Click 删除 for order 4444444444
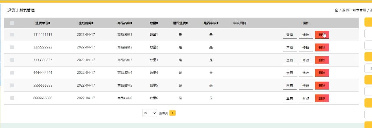This screenshot has height=128, width=372. coord(322,73)
